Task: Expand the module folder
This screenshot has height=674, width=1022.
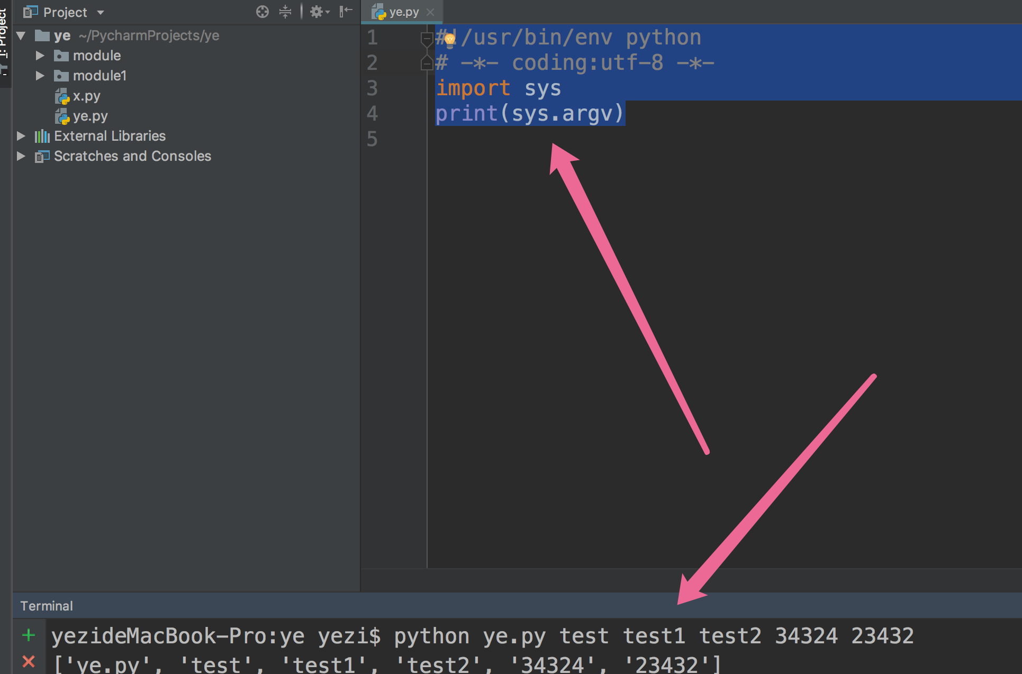Action: point(40,56)
